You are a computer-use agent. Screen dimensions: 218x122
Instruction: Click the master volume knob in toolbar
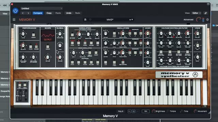click(x=199, y=20)
